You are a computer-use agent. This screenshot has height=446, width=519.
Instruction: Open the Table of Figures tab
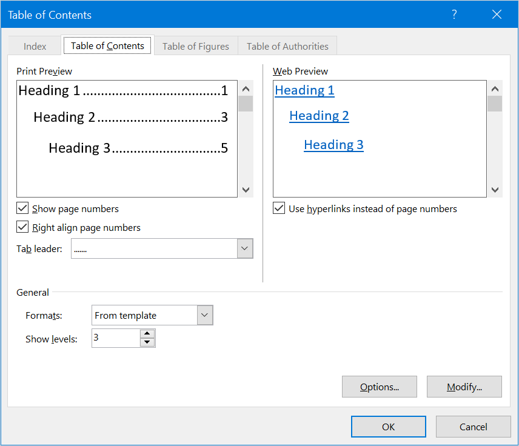(x=196, y=46)
